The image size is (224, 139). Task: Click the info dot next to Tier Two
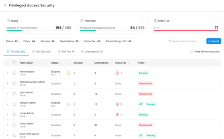pos(73,52)
